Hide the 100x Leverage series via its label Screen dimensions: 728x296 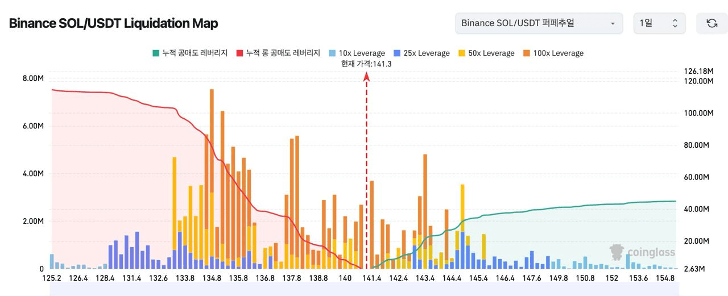point(558,53)
